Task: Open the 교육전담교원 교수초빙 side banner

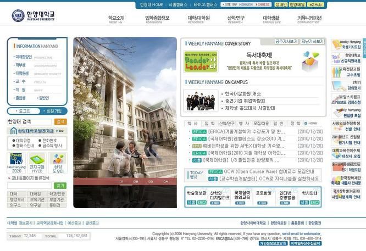Action: (x=346, y=72)
